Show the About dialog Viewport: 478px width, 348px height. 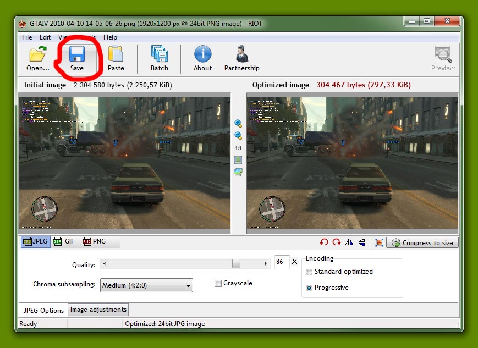point(203,58)
